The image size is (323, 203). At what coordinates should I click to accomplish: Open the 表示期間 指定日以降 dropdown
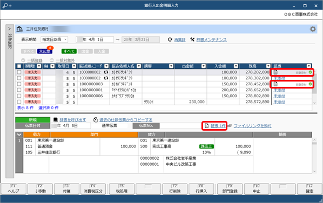(54, 39)
